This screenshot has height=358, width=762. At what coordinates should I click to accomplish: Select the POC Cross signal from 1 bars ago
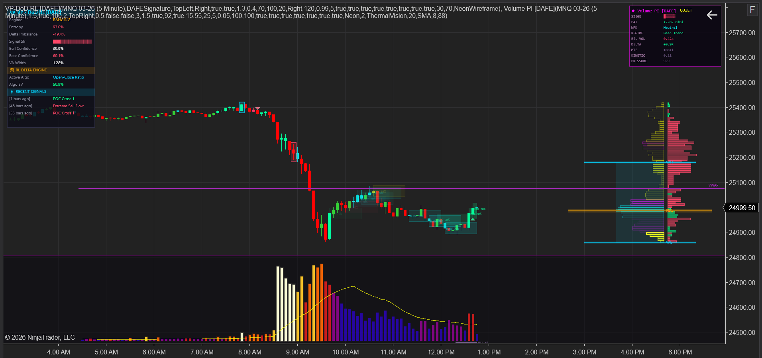[x=64, y=99]
